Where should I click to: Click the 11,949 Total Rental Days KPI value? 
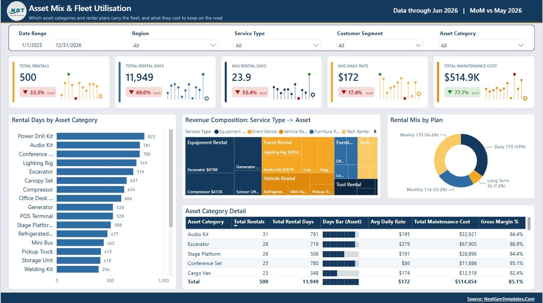pyautogui.click(x=140, y=77)
